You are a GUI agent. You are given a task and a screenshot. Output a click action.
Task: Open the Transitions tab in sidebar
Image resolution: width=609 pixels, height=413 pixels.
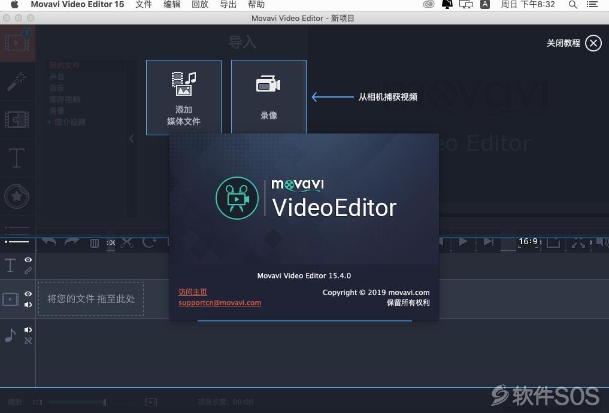pos(17,120)
